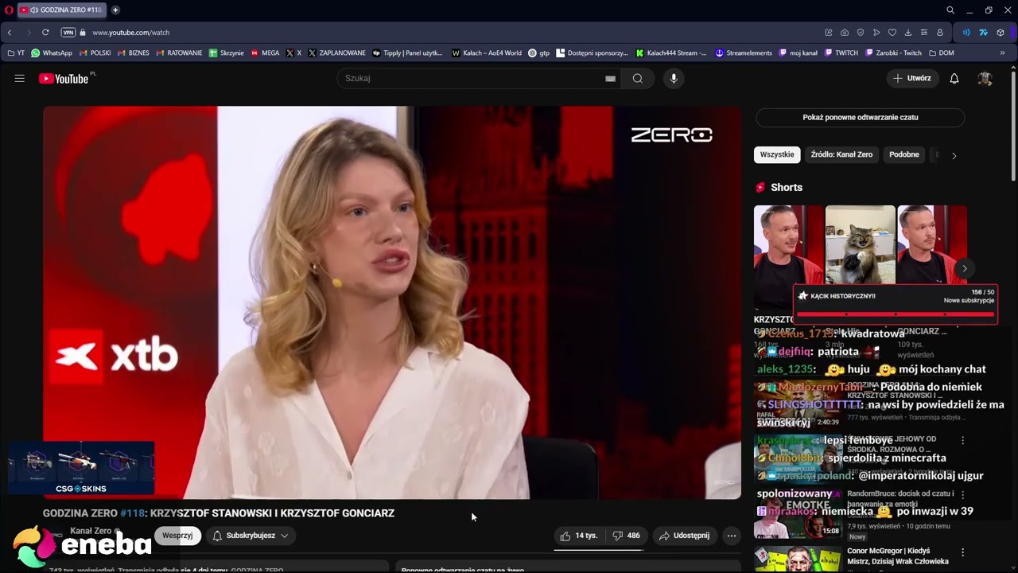Select the Podobne filter chip
1018x573 pixels.
904,154
